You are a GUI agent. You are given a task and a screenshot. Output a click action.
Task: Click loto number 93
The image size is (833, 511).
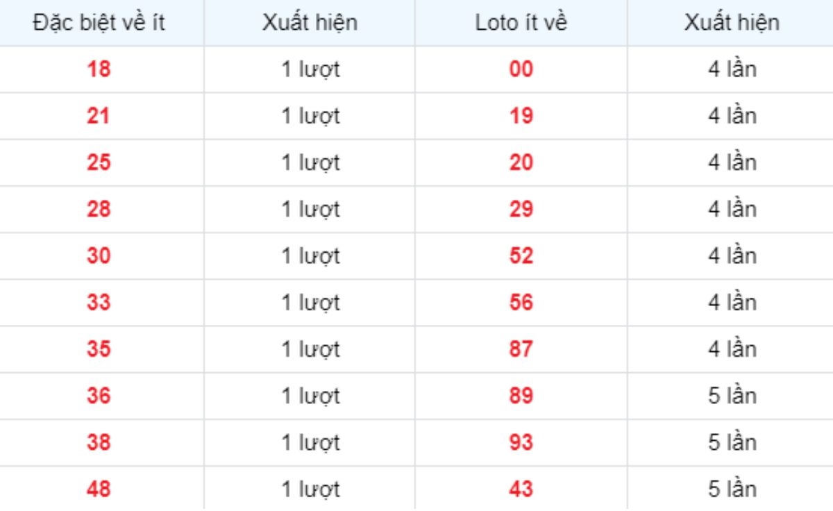(521, 442)
